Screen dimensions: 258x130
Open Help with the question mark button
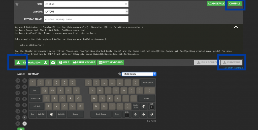coord(64,62)
